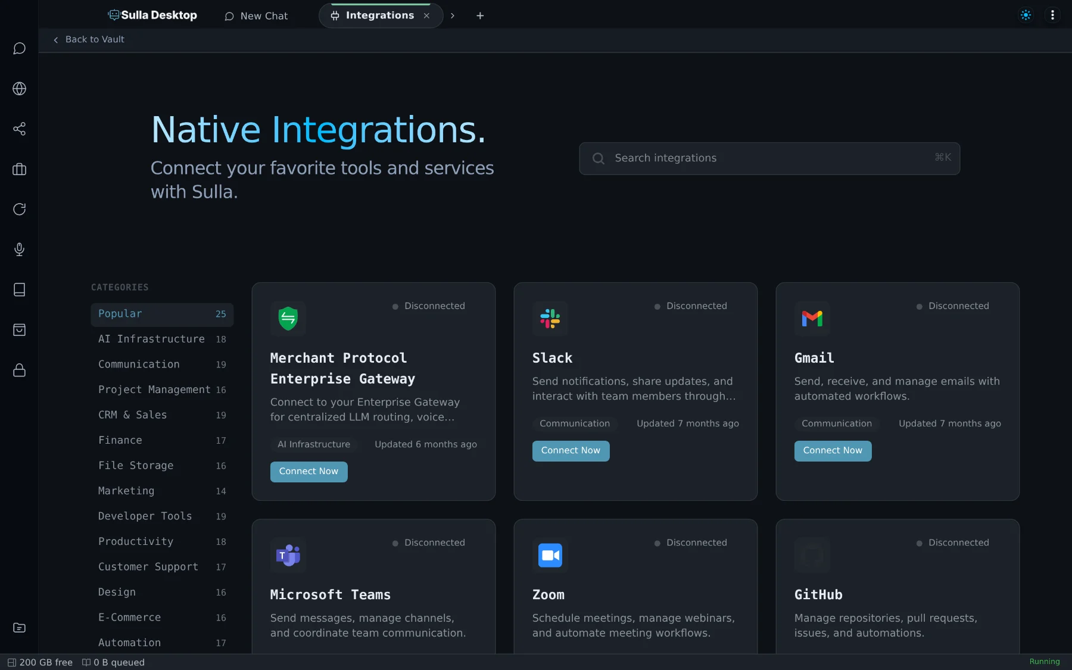This screenshot has height=670, width=1072.
Task: Focus the Search integrations field
Action: (769, 158)
